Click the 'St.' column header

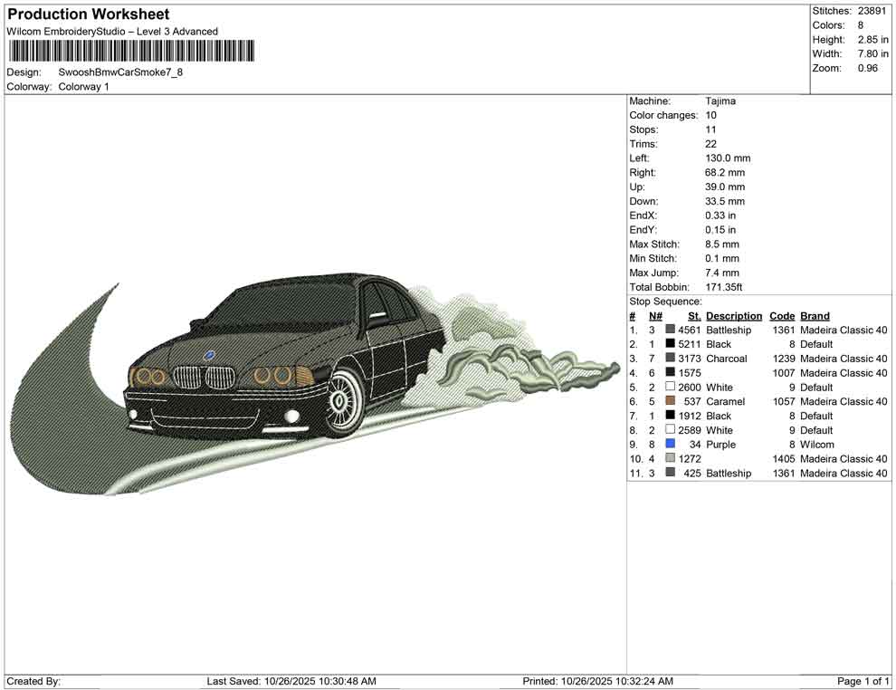coord(694,316)
